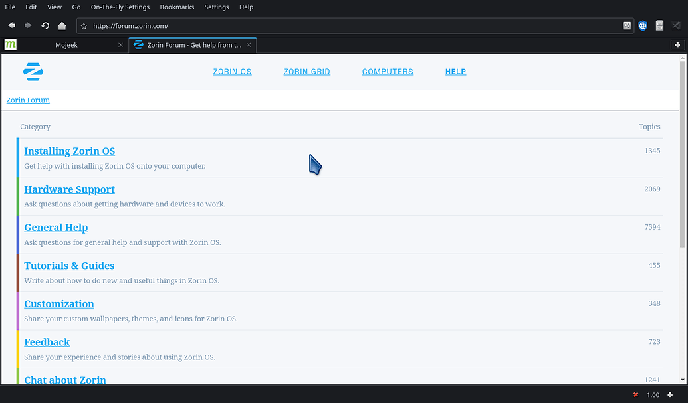Screen dimensions: 688x403
Task: Open a new tab with the plus button
Action: pyautogui.click(x=677, y=44)
